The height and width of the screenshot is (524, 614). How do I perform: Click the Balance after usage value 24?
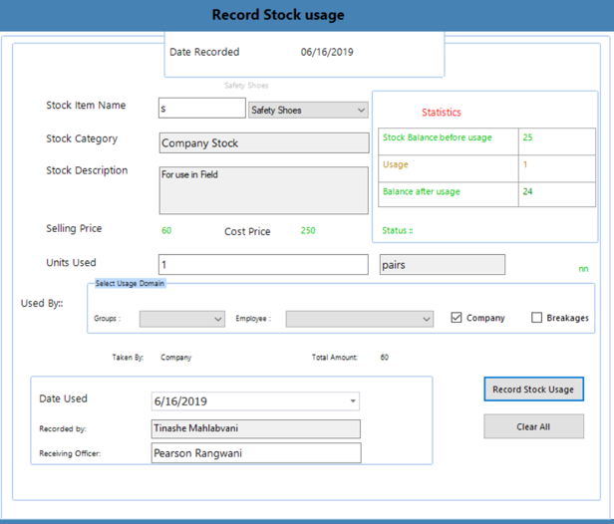(527, 191)
